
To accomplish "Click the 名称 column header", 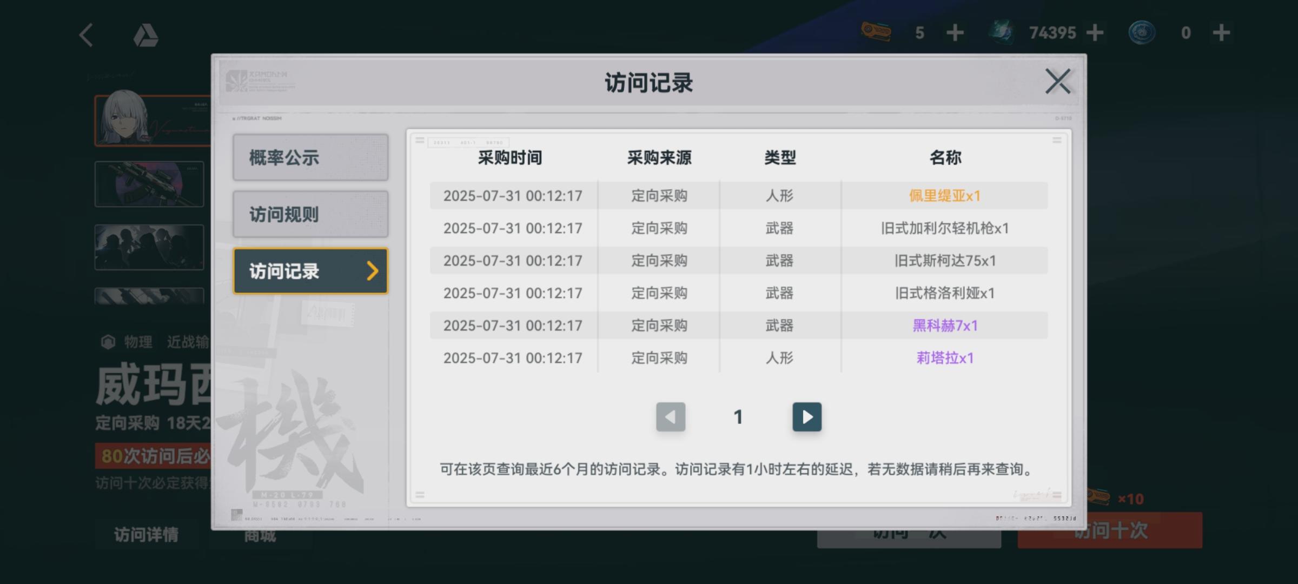I will click(x=945, y=157).
